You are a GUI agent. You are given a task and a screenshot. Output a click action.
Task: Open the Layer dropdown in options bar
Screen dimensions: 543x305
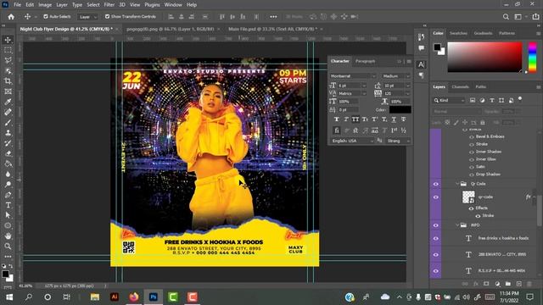(87, 17)
